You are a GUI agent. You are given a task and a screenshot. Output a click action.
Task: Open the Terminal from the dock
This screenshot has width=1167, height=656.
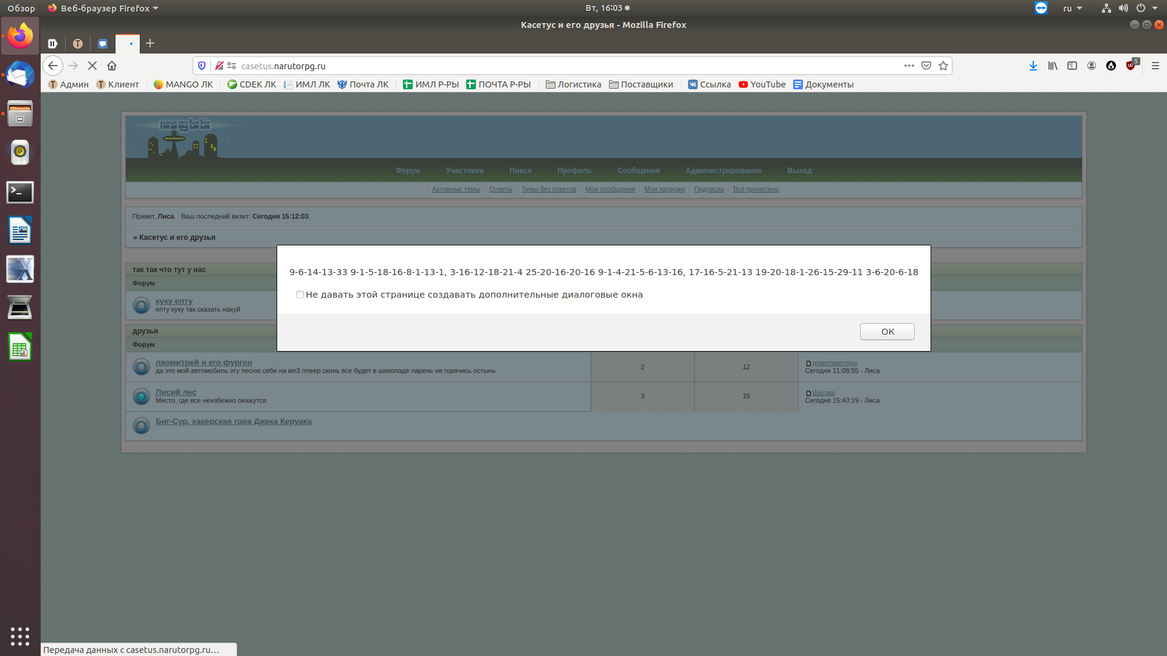[x=20, y=192]
